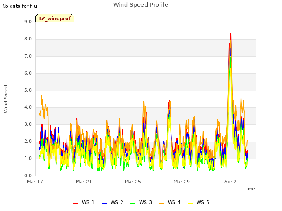
Task: Toggle the WS_3 legend entry
Action: coord(141,203)
